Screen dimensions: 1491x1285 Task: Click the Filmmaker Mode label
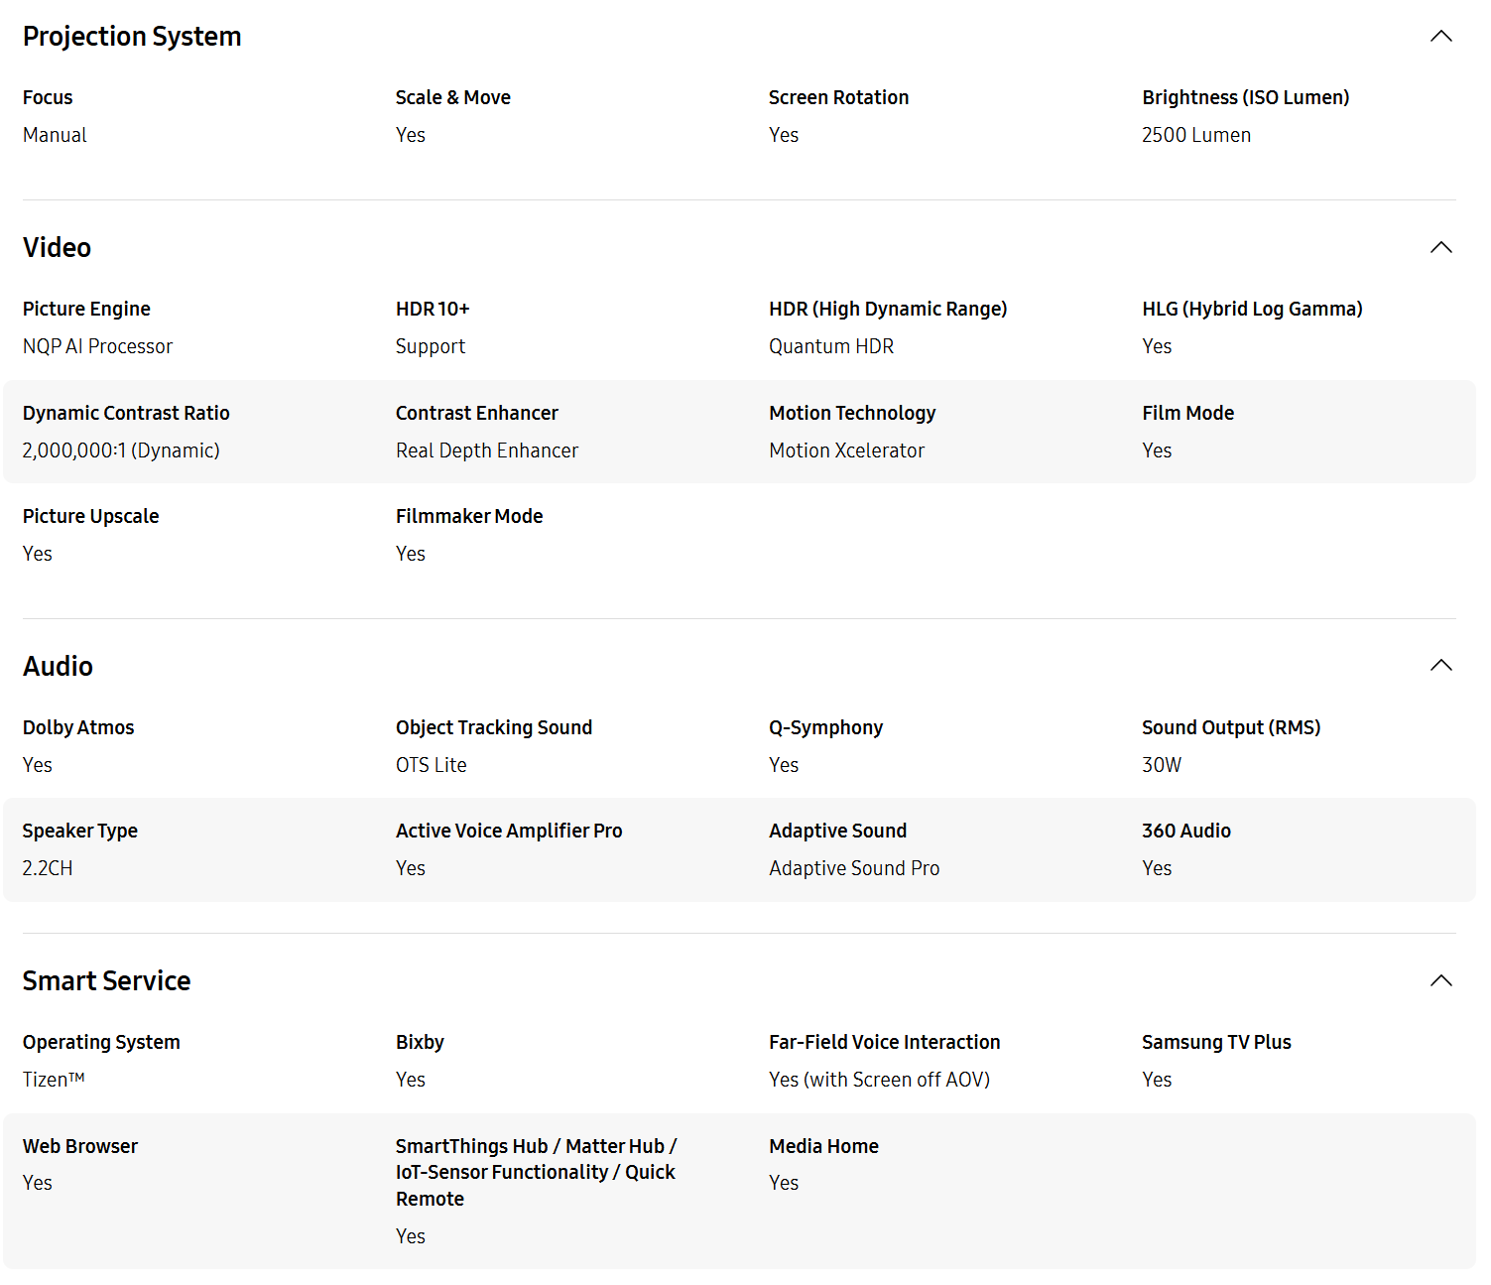point(469,516)
